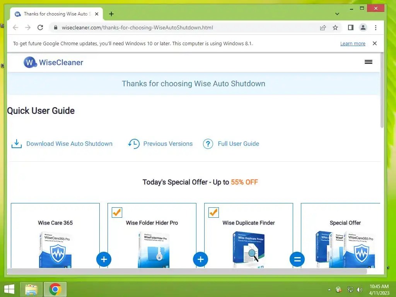Click plus icon after Wise Folder Hider
Viewport: 396px width, 297px height.
point(201,259)
